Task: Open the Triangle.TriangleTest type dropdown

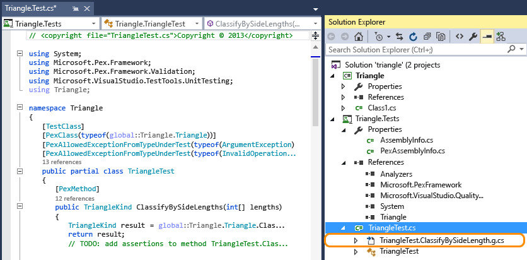Action: [x=197, y=24]
